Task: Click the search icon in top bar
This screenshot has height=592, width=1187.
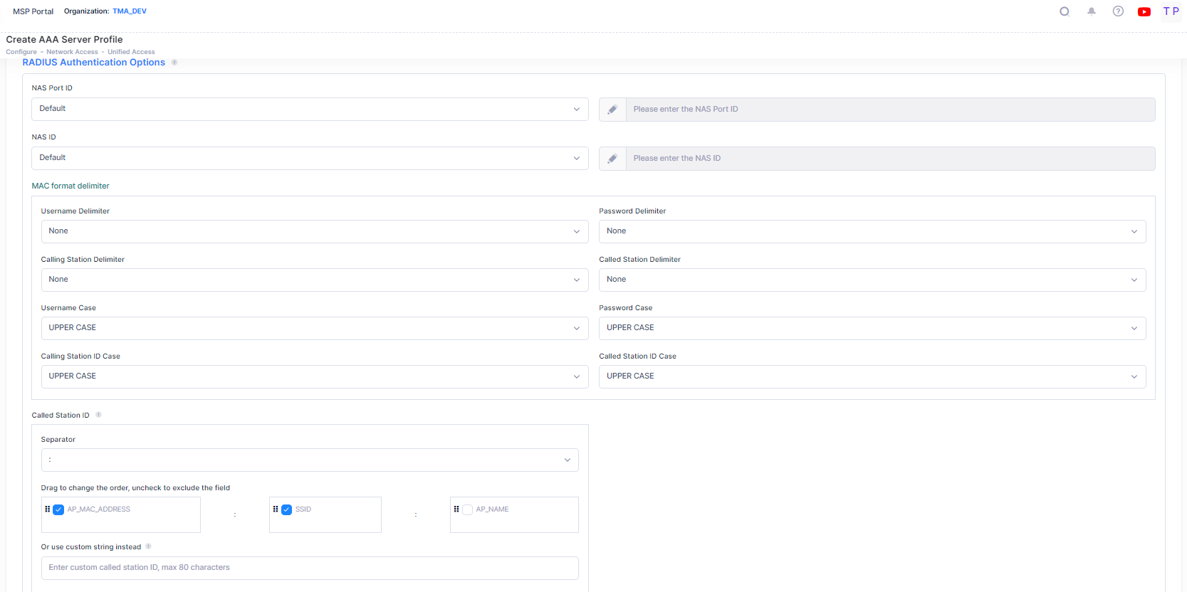Action: (1064, 11)
